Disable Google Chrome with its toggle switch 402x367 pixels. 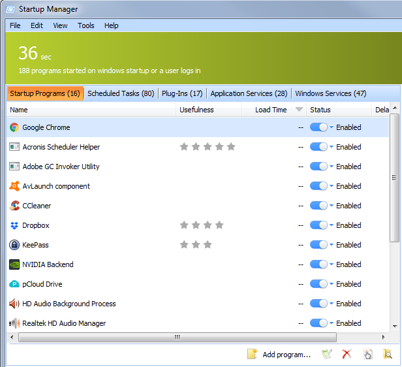click(x=318, y=127)
